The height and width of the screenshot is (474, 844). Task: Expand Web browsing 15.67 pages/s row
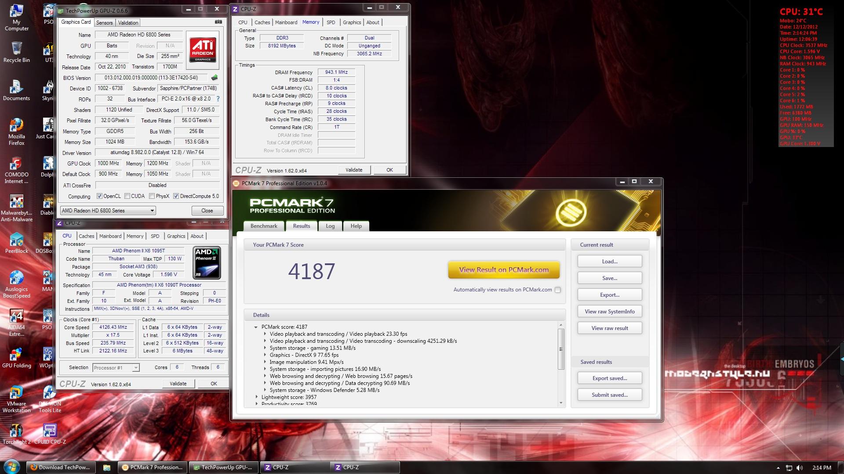pyautogui.click(x=265, y=376)
